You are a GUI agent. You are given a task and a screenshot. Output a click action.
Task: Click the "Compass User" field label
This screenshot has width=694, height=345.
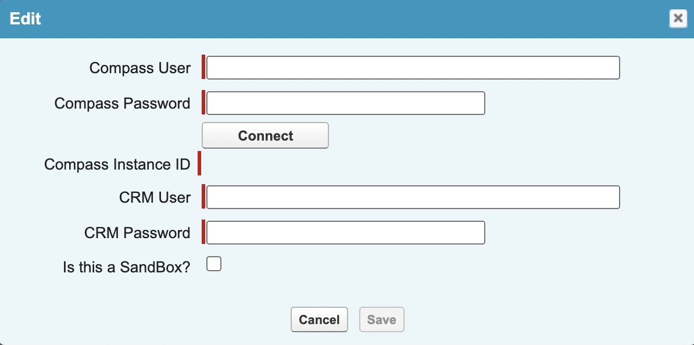pyautogui.click(x=139, y=68)
